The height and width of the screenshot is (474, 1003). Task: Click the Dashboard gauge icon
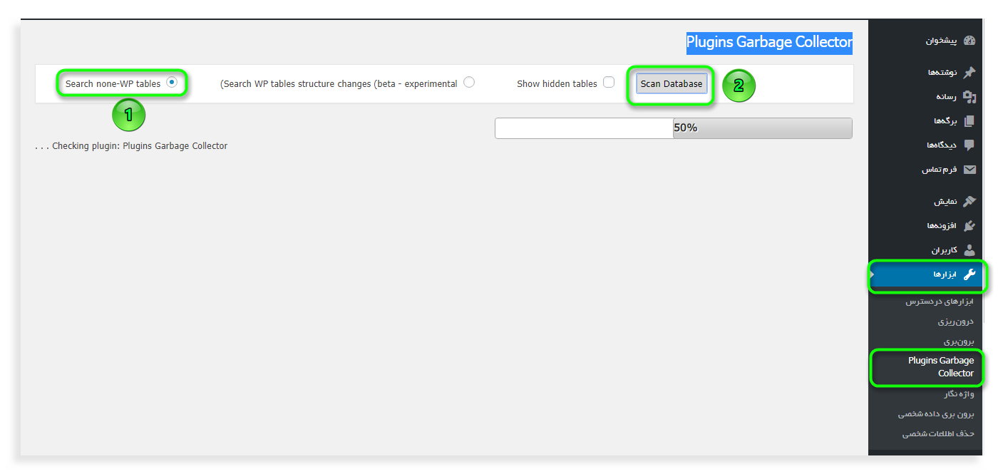coord(969,41)
